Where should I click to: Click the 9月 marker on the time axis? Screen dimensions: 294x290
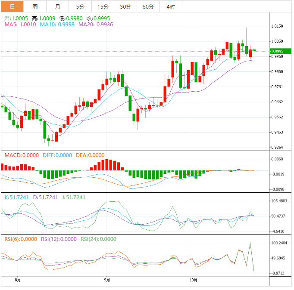click(x=106, y=280)
